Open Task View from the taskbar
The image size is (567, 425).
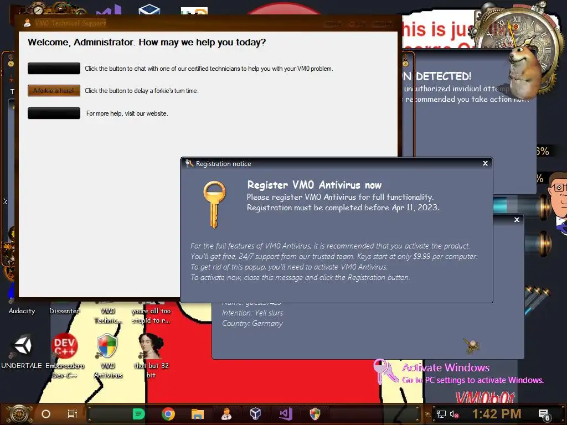(x=73, y=414)
